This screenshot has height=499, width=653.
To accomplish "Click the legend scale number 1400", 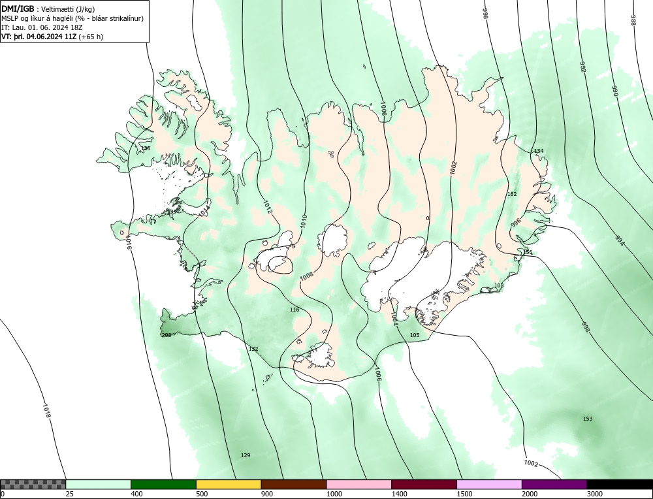I will pyautogui.click(x=399, y=494).
